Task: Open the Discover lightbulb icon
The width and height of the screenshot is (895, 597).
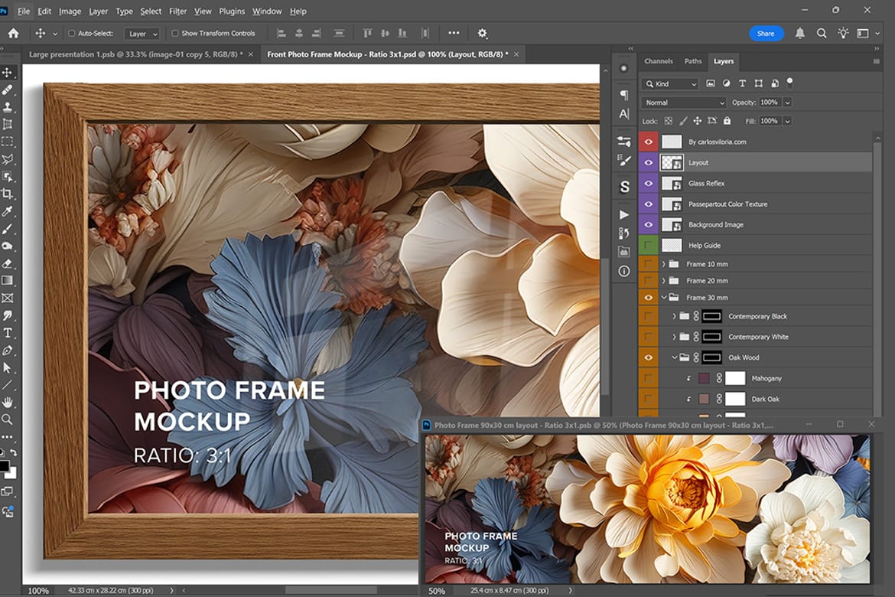Action: click(843, 33)
